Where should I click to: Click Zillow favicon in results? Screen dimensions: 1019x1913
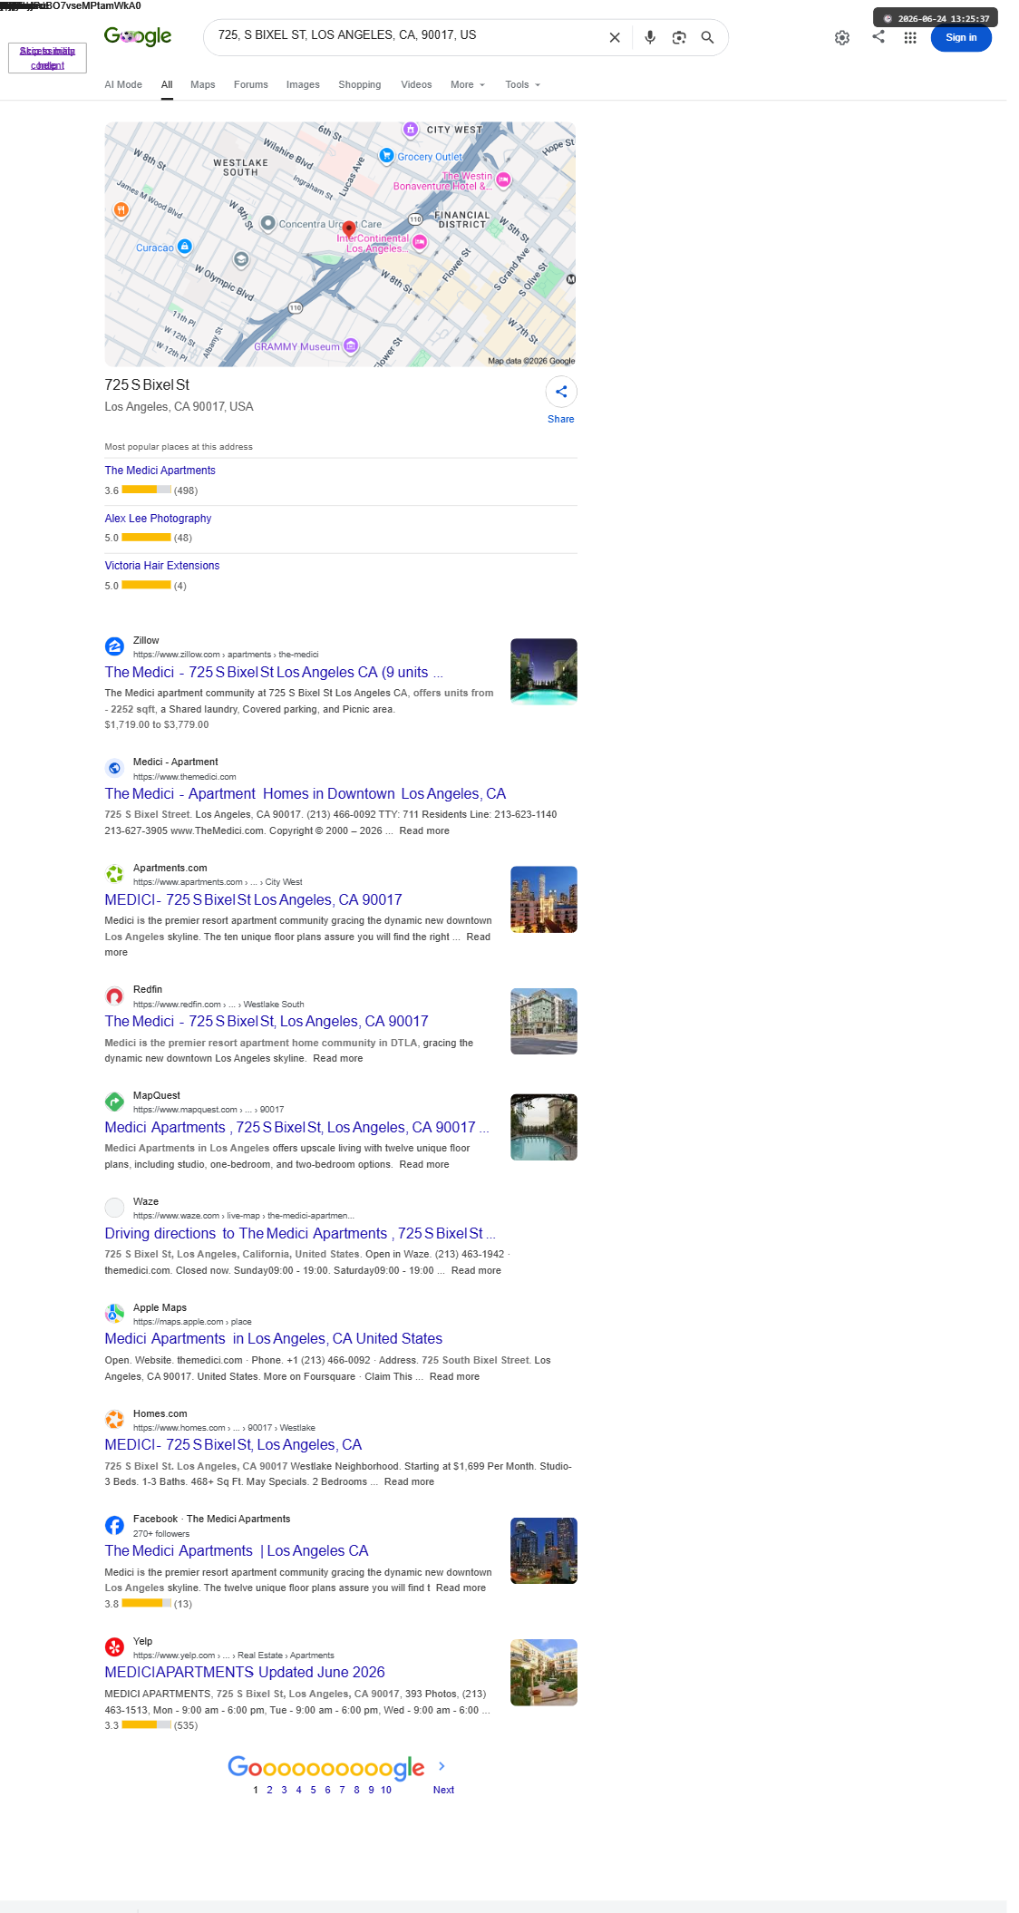click(x=114, y=646)
